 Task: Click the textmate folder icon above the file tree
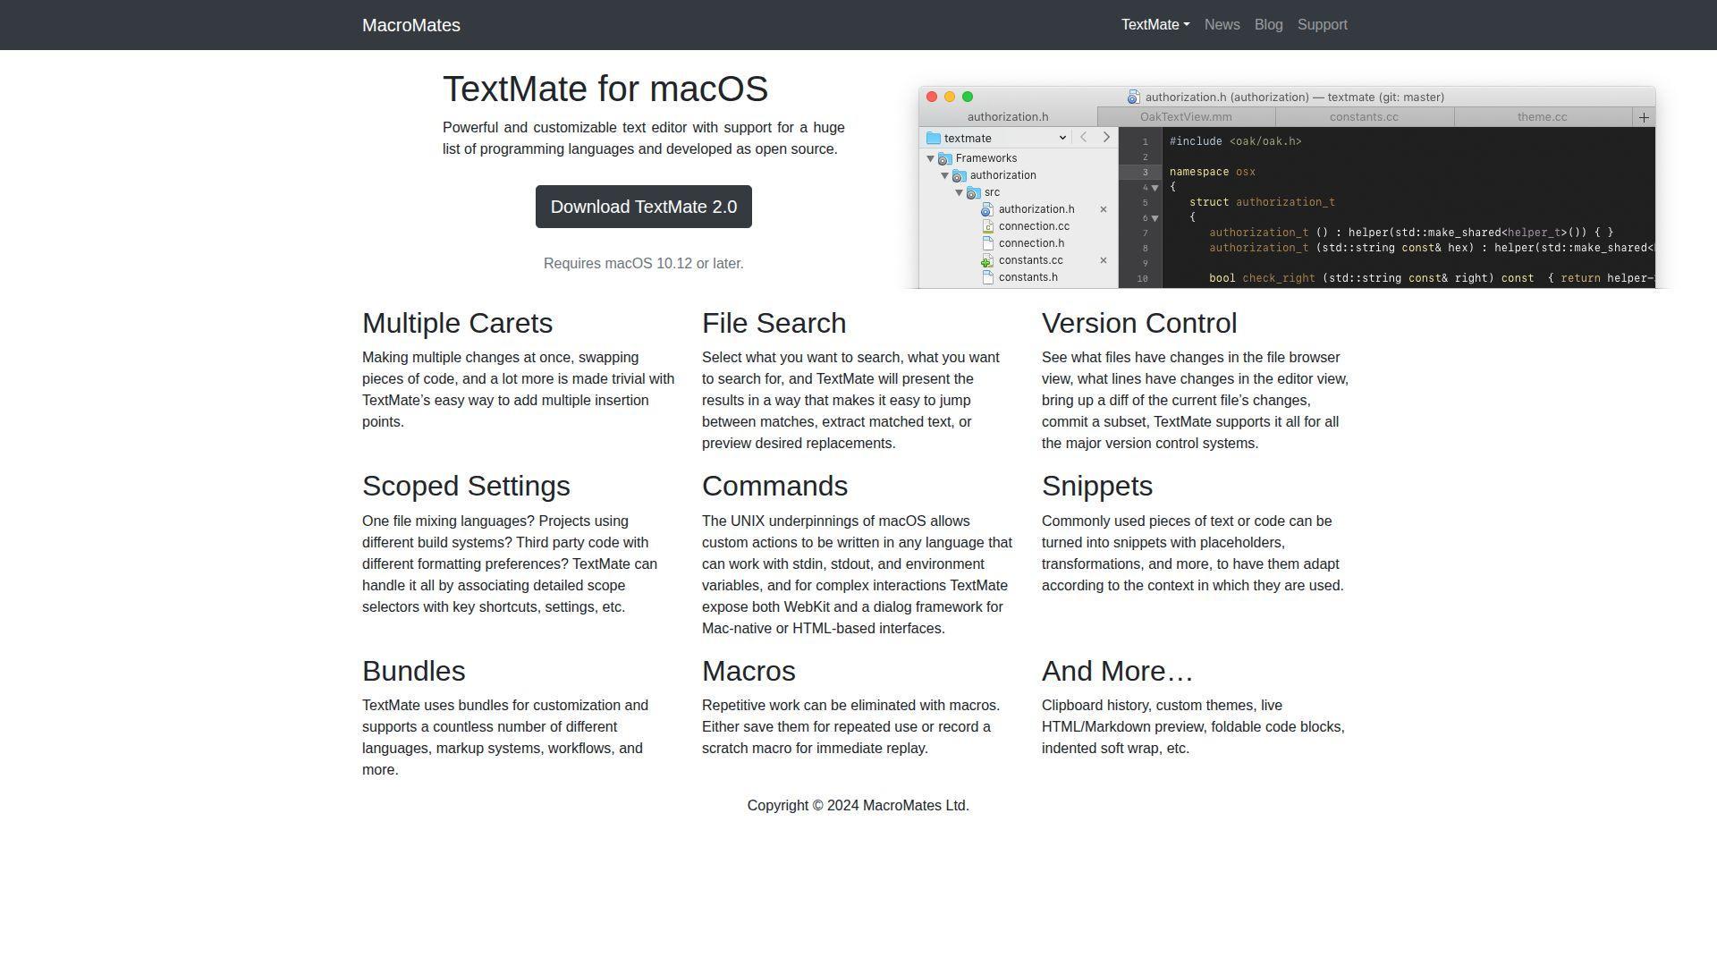click(x=933, y=138)
